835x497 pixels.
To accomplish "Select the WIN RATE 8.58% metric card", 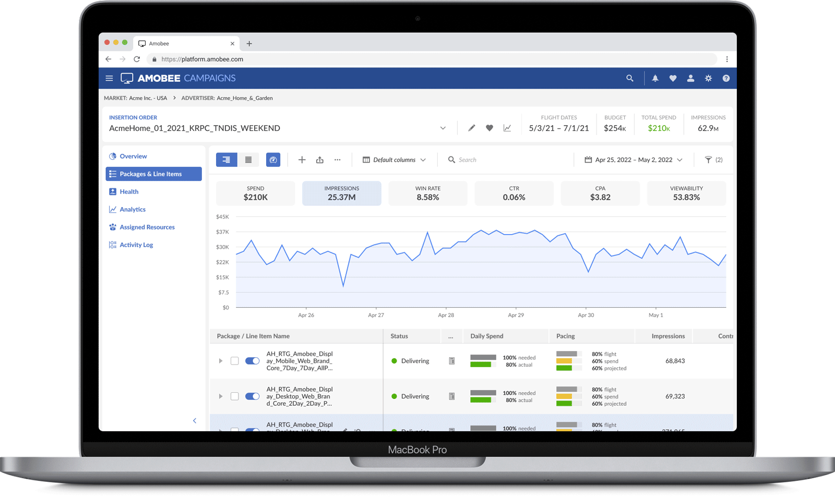I will (x=428, y=193).
